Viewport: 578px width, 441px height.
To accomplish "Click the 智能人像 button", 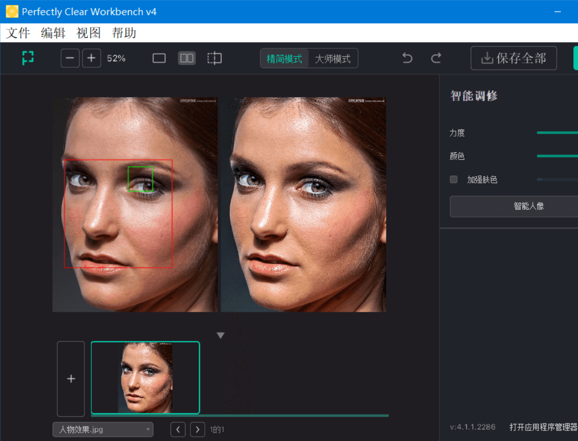I will coord(514,206).
